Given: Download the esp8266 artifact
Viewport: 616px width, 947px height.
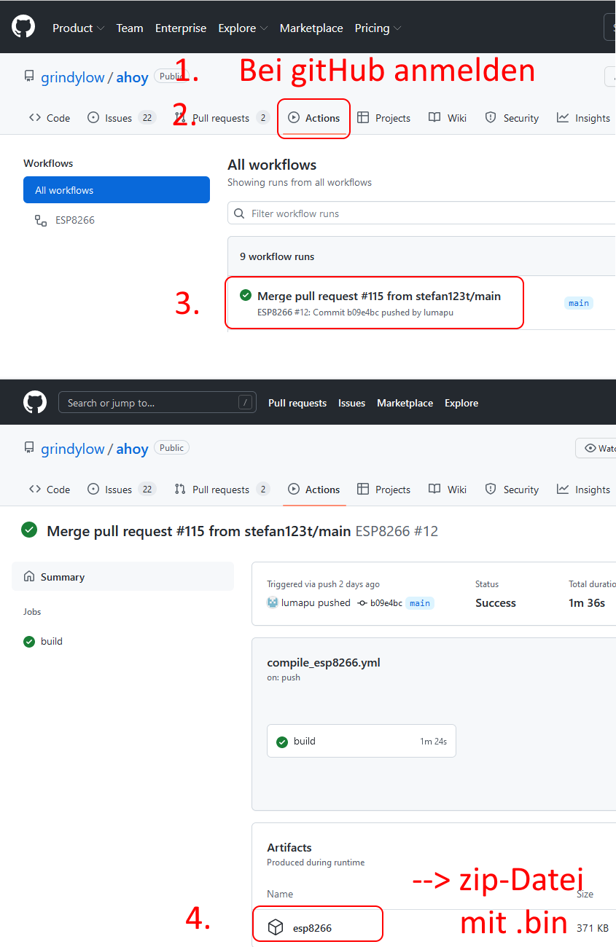Looking at the screenshot, I should (x=312, y=927).
